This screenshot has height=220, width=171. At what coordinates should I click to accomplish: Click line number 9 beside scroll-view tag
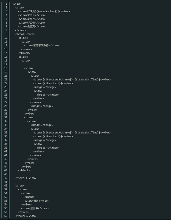[6, 34]
